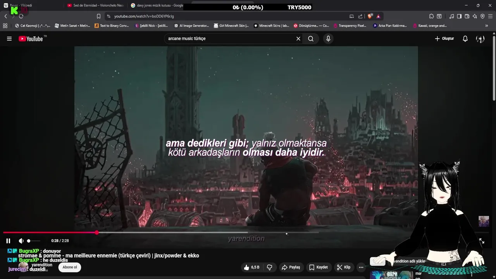Toggle the browser sidebar panel
Image resolution: width=496 pixels, height=279 pixels.
[x=459, y=16]
